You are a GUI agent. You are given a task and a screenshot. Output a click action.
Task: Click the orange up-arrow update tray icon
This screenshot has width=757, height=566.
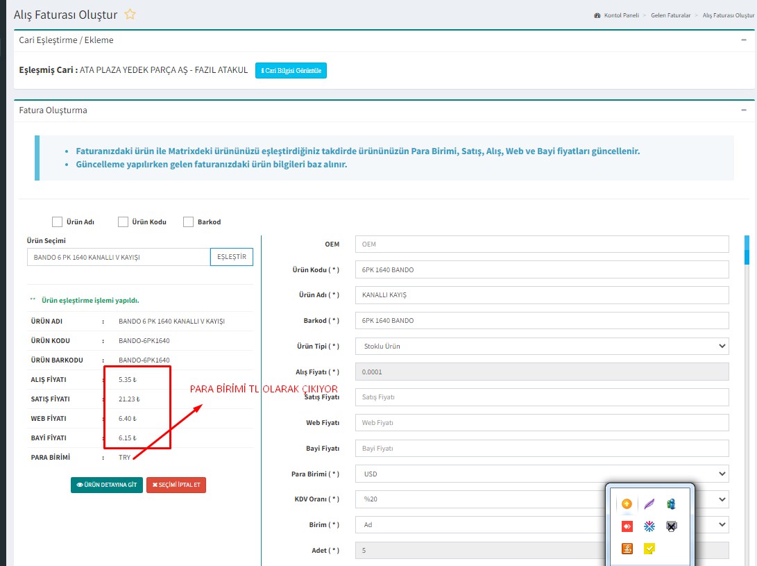coord(627,503)
